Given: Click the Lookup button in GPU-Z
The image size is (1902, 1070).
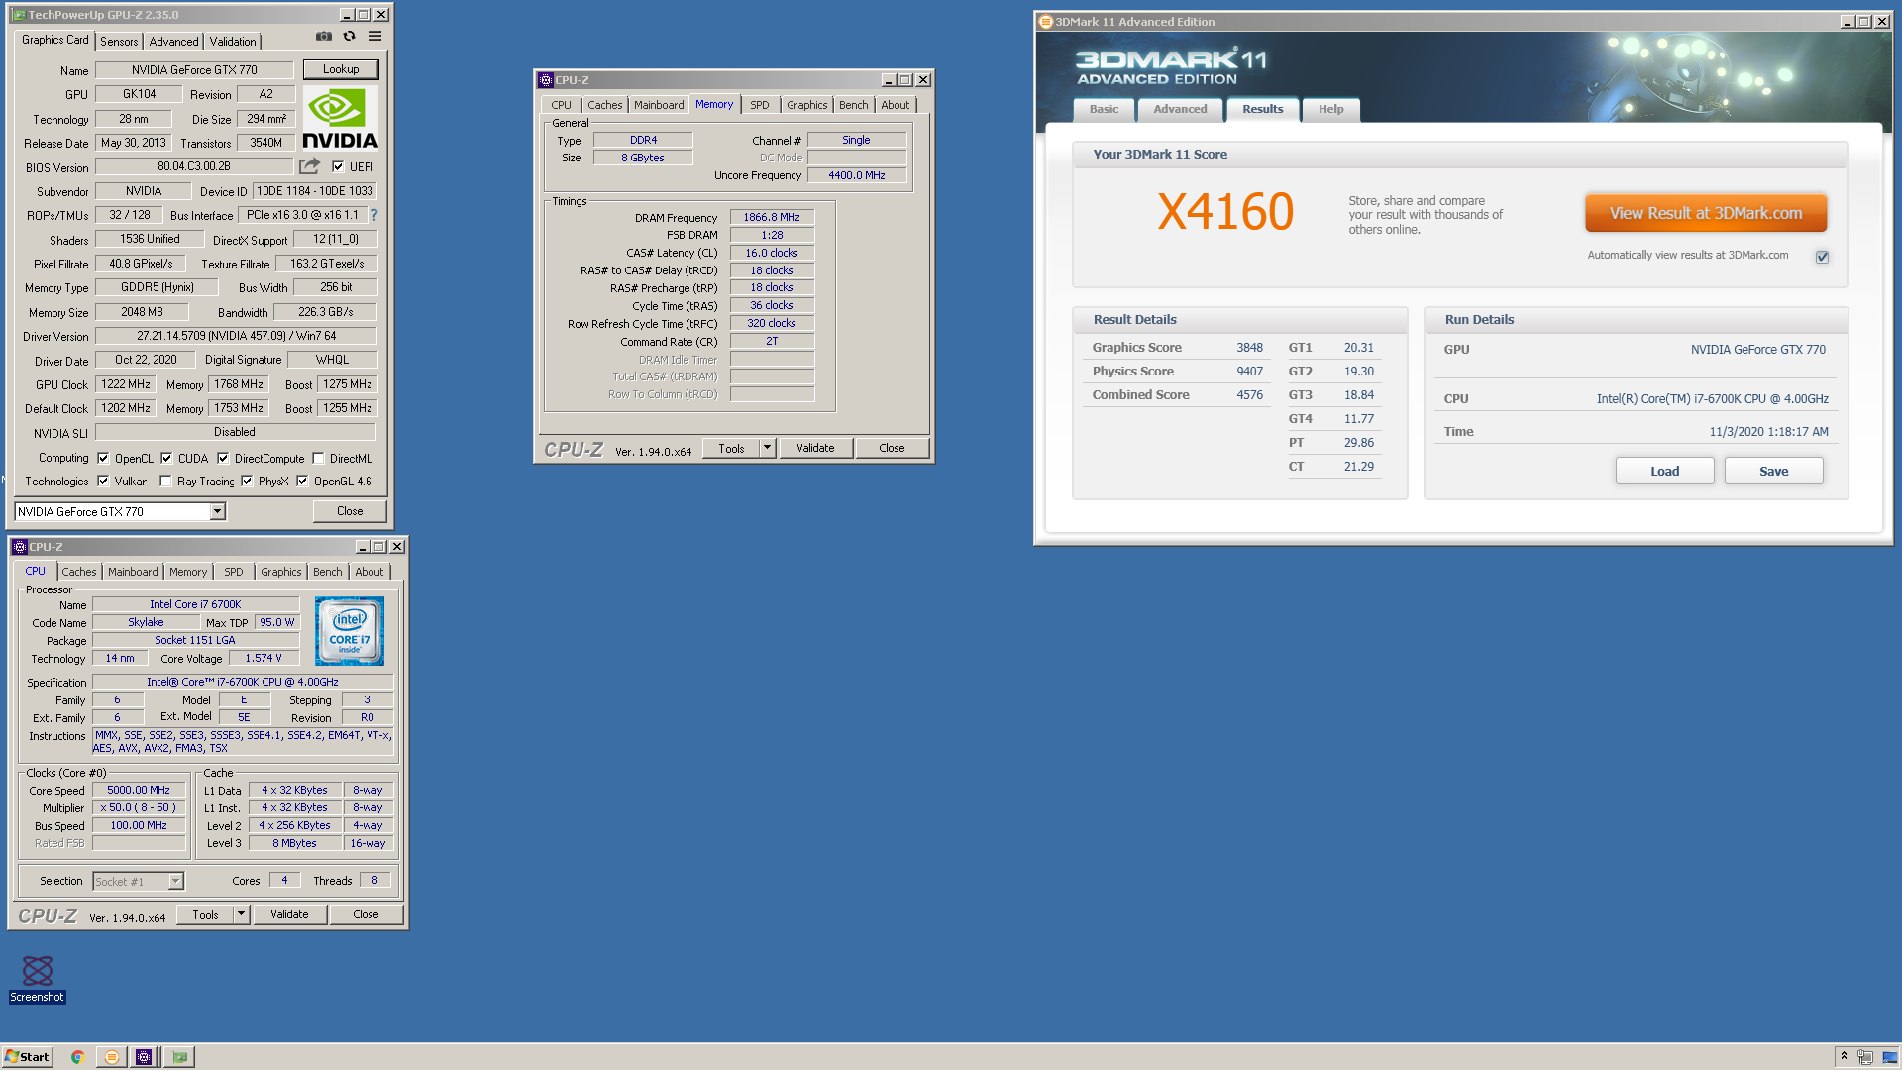Looking at the screenshot, I should [x=341, y=69].
